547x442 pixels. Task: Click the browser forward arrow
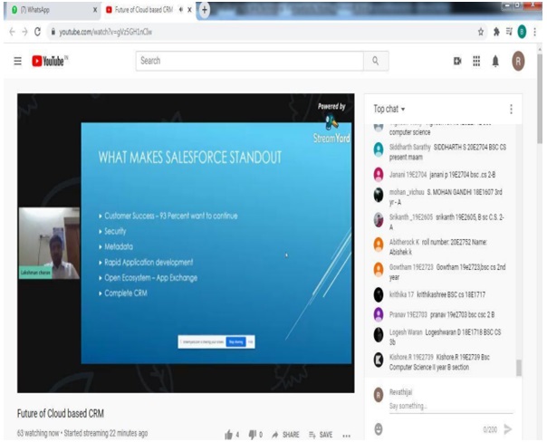pyautogui.click(x=24, y=32)
